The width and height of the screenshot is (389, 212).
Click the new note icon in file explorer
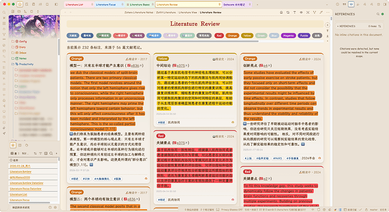point(12,11)
